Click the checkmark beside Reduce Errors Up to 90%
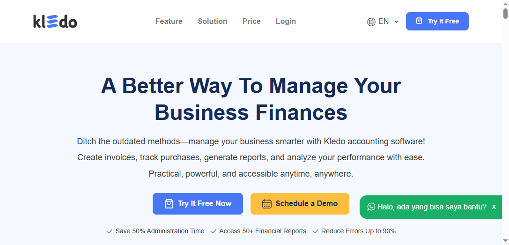Screen dimensions: 509x245 (x=316, y=231)
